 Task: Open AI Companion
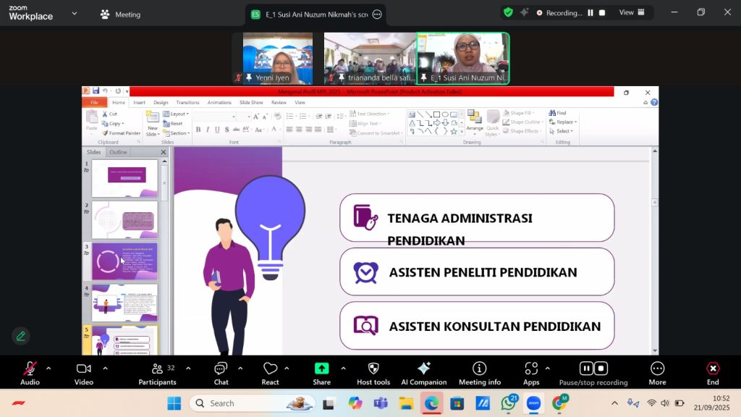click(x=424, y=369)
